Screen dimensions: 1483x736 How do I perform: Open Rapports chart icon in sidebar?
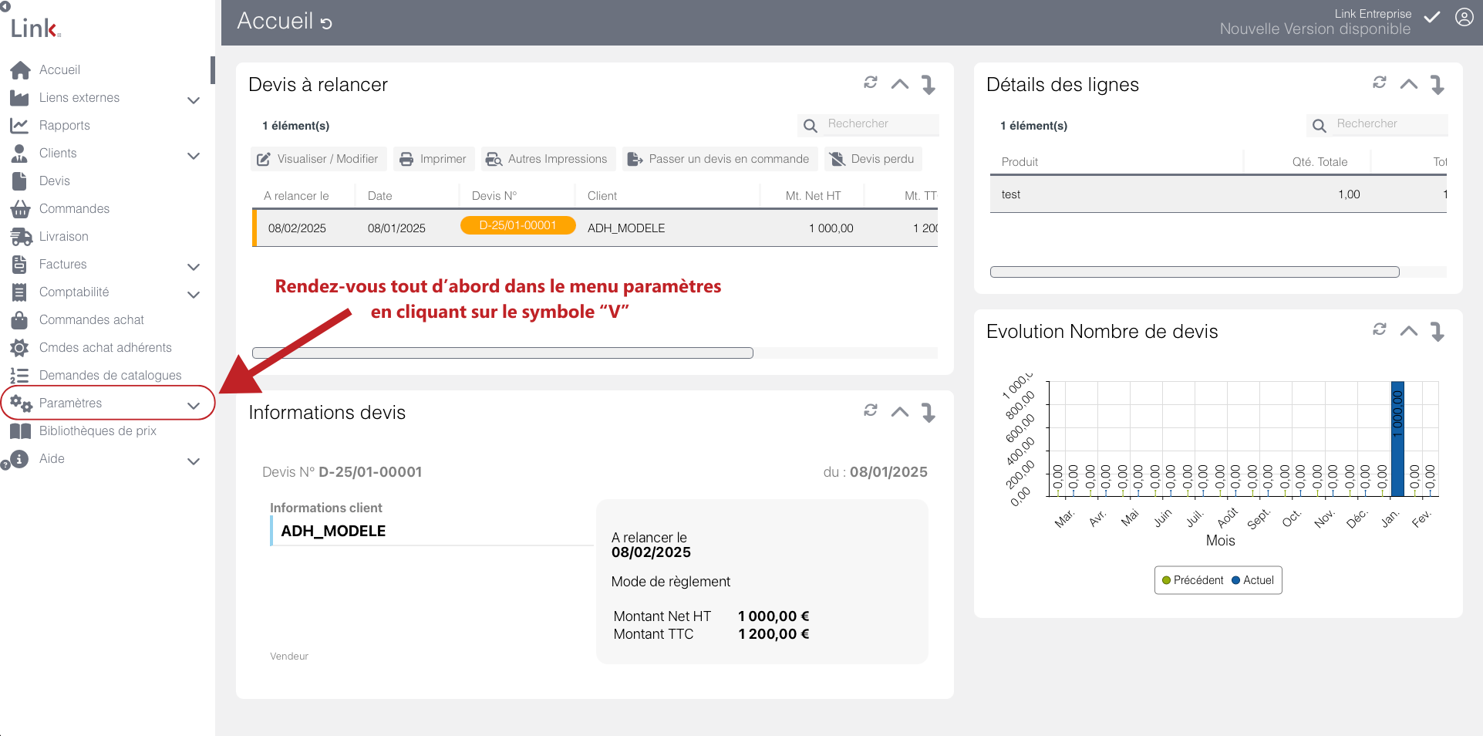(x=19, y=125)
